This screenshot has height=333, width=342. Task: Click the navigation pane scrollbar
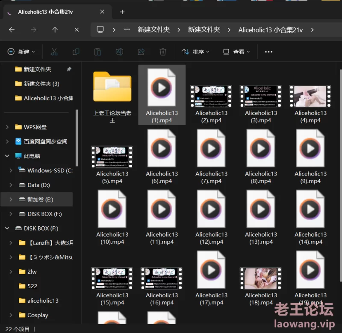(77, 138)
